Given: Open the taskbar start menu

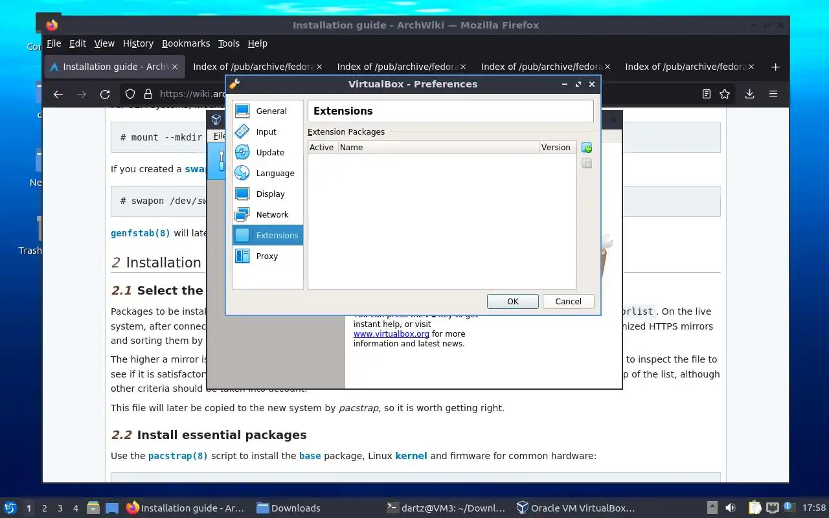Looking at the screenshot, I should 10,508.
